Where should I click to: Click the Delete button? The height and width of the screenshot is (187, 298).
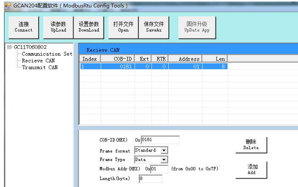[251, 145]
